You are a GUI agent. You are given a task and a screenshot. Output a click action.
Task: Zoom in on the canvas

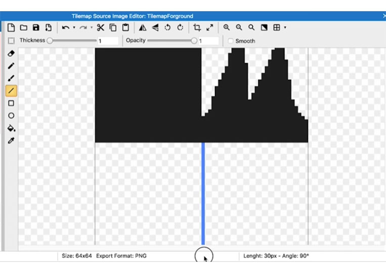(227, 27)
